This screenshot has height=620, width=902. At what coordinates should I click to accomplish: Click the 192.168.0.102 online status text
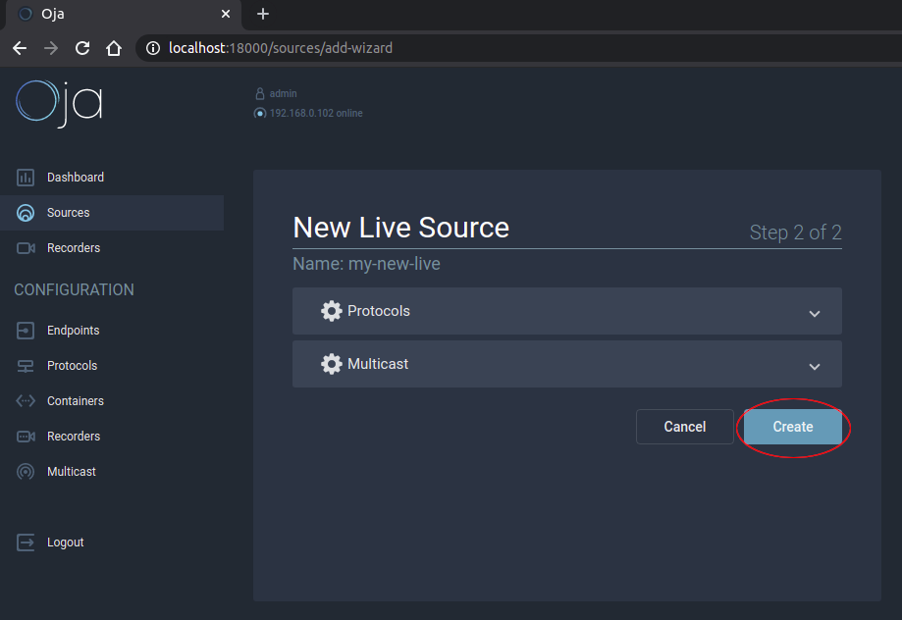(316, 113)
